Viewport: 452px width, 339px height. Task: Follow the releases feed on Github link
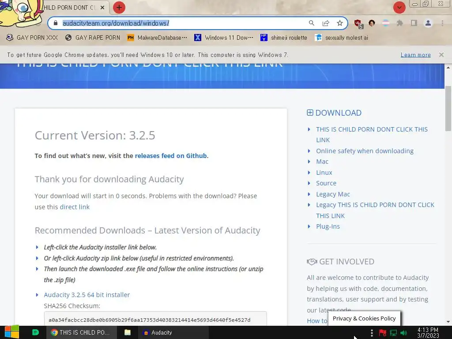point(171,156)
